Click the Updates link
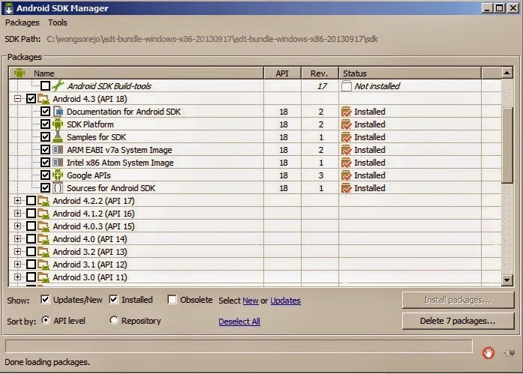The image size is (523, 374). click(286, 301)
